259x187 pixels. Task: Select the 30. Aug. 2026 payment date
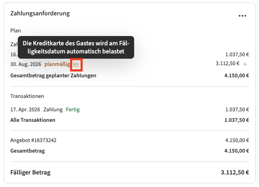[x=26, y=64]
